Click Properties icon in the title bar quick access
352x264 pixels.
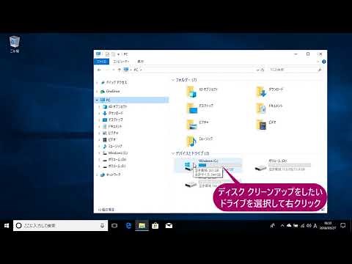coord(107,54)
